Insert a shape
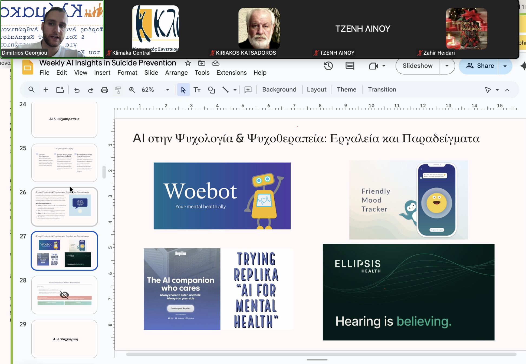 211,90
